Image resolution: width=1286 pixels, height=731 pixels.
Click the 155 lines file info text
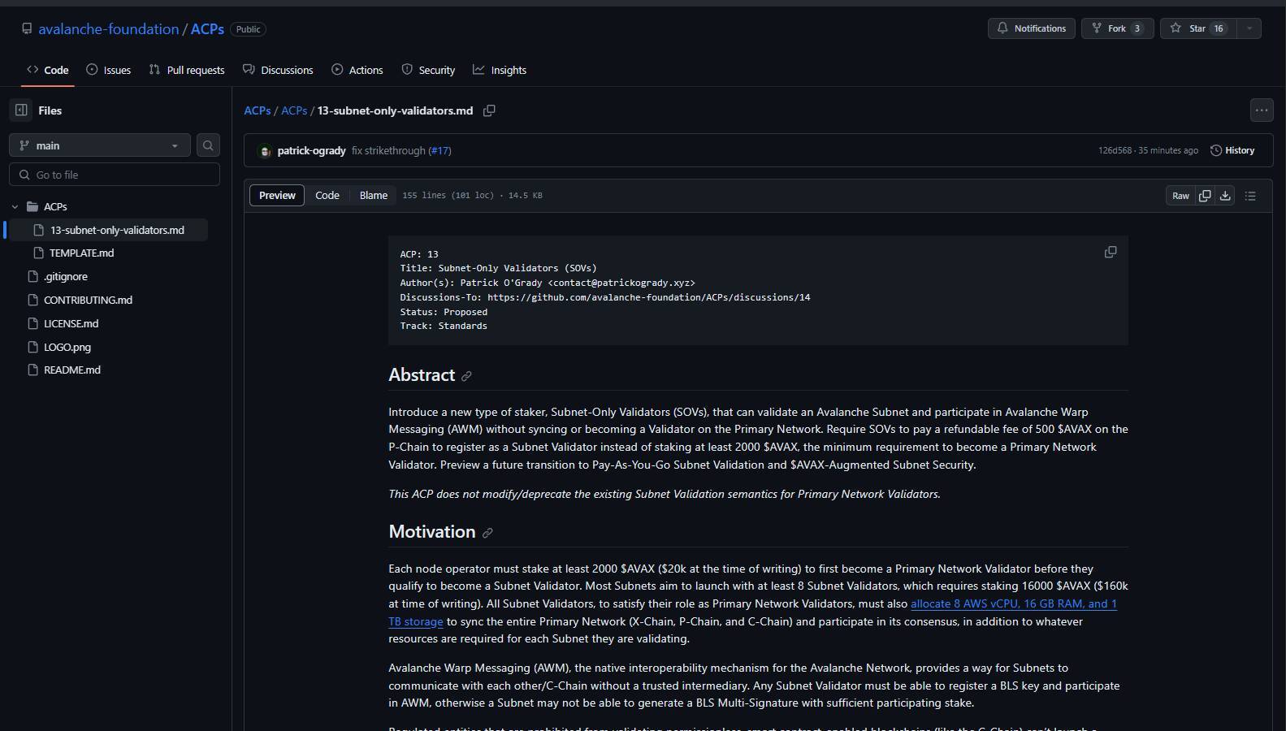click(472, 195)
